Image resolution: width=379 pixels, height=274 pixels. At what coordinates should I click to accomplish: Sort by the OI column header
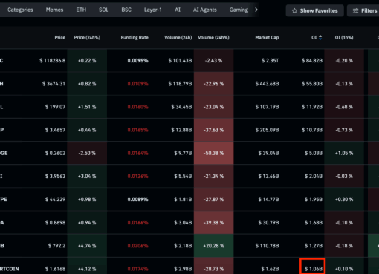click(314, 38)
